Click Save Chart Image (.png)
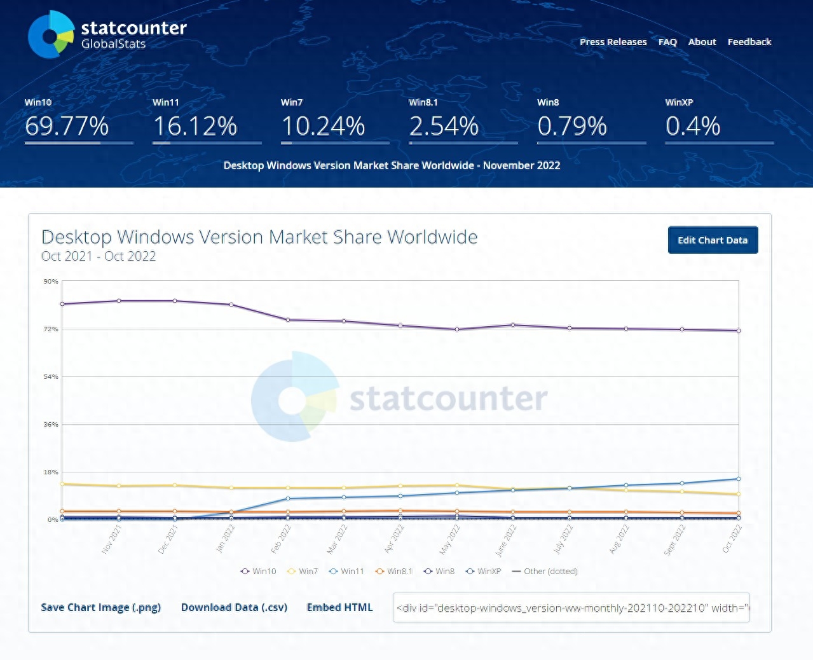Screen dimensions: 813x660 pyautogui.click(x=100, y=607)
